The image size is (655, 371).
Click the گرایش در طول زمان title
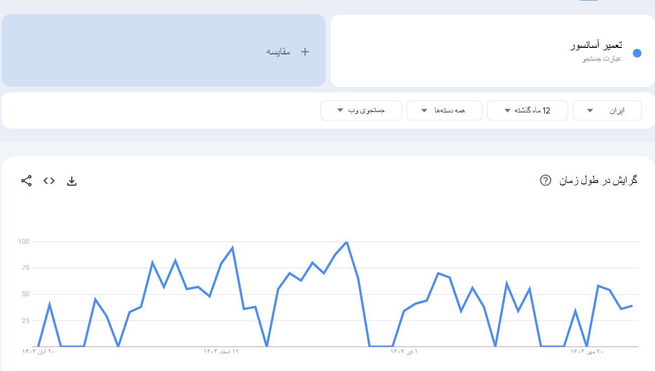[595, 179]
